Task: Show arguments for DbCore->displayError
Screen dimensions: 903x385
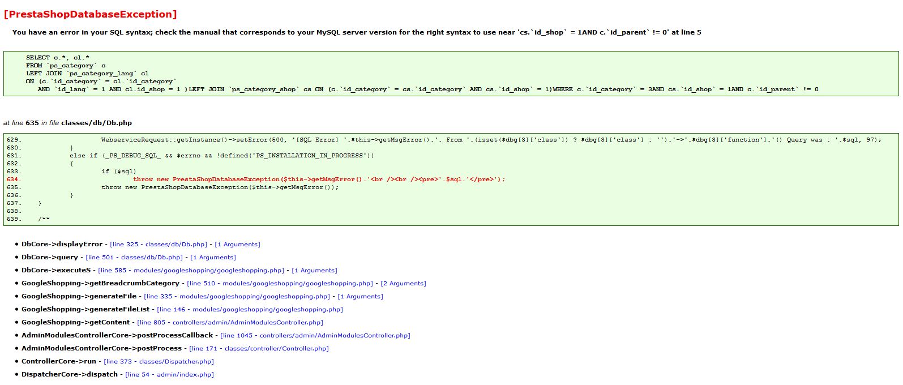Action: pos(237,245)
